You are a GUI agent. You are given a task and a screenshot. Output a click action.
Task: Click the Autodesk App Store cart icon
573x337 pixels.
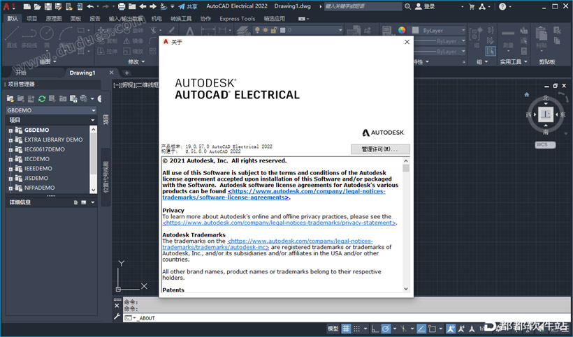472,6
